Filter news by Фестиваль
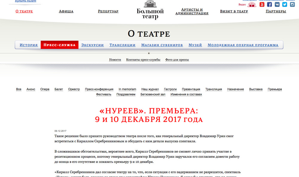Screen dimensions: 299x177 [x=103, y=94]
